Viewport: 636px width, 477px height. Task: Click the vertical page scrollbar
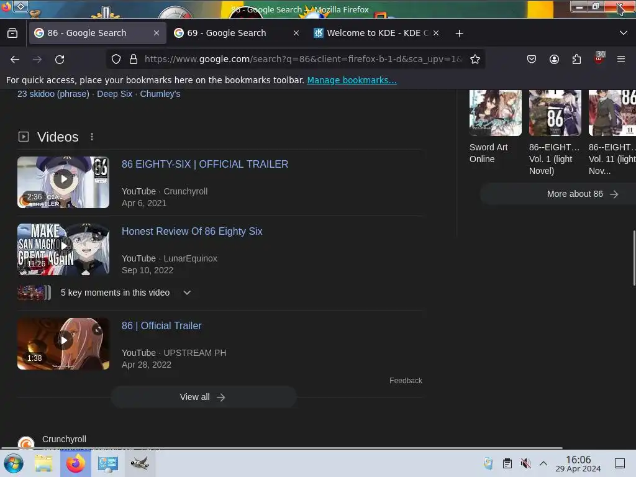(x=634, y=258)
